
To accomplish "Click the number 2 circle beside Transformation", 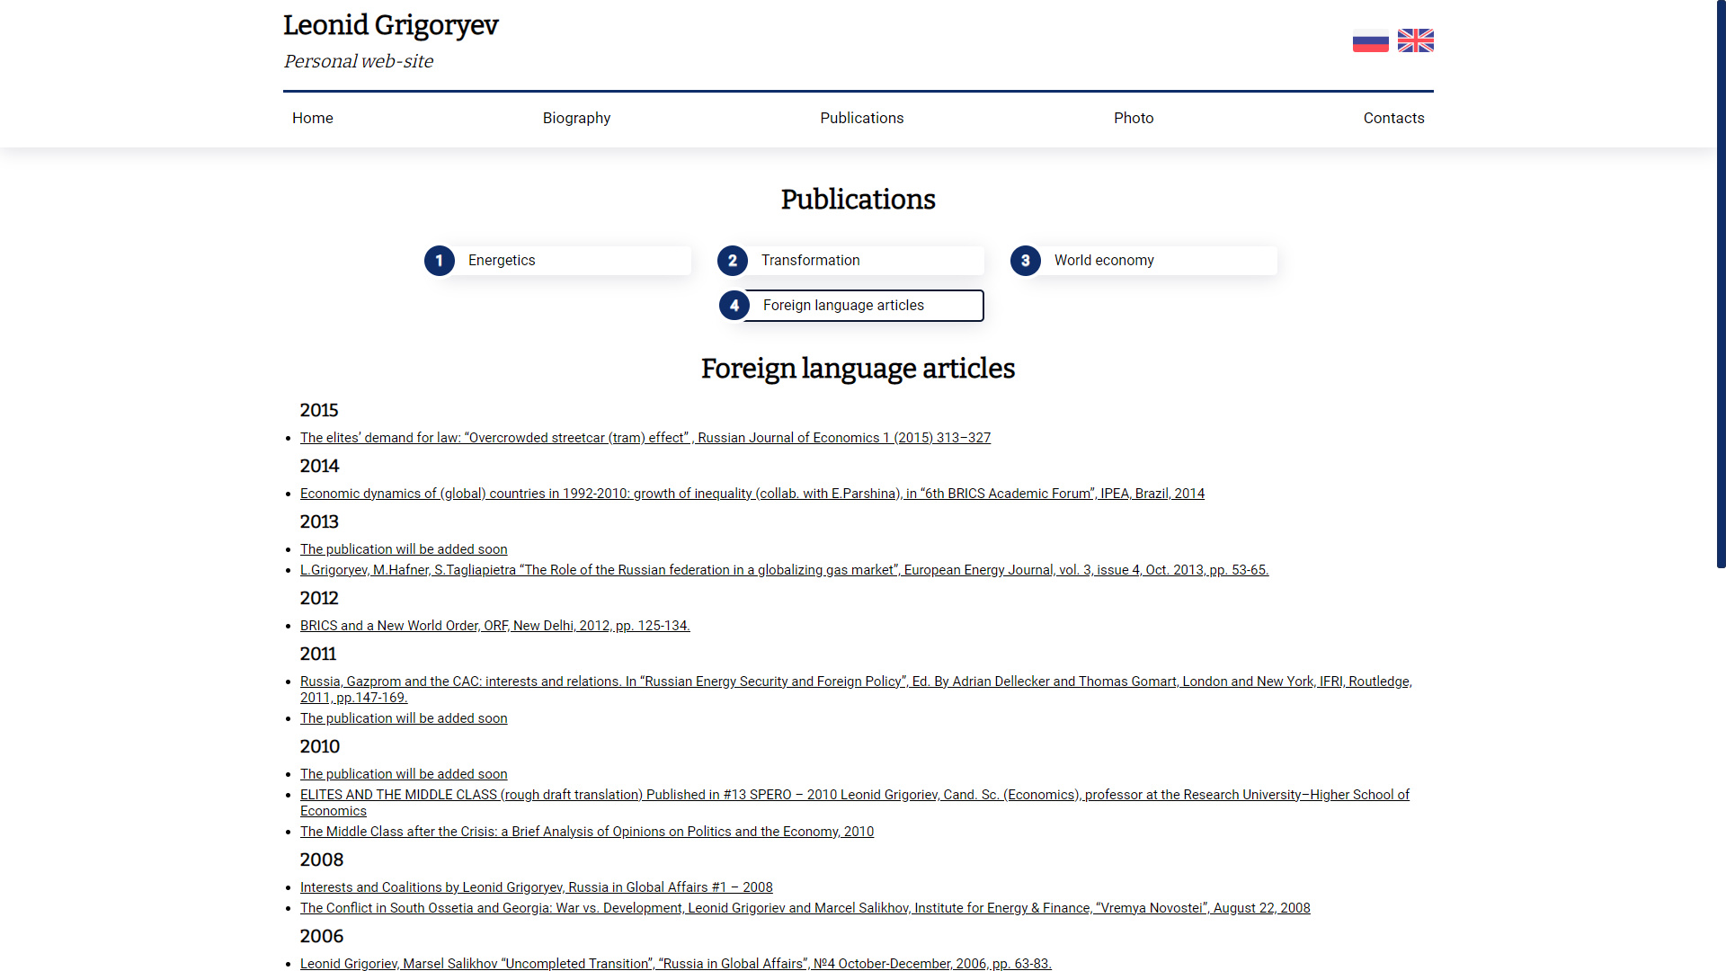I will tap(733, 261).
